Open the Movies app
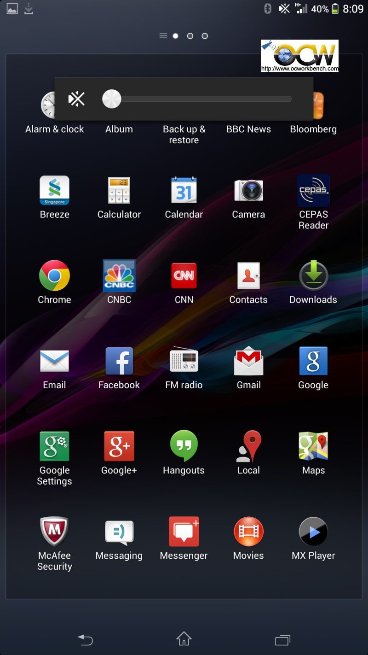 pyautogui.click(x=248, y=532)
